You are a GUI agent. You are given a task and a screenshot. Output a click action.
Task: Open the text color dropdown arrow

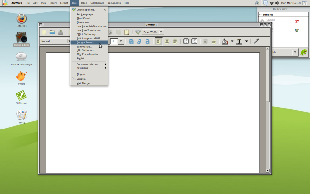point(247,41)
